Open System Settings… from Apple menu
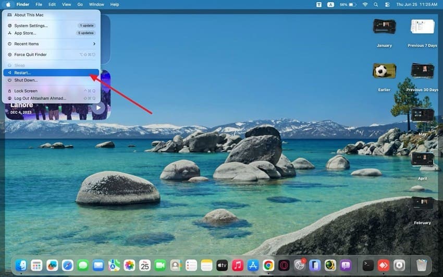 [x=51, y=26]
